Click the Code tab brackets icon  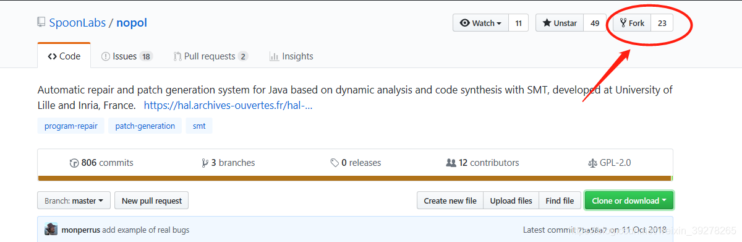coord(53,56)
